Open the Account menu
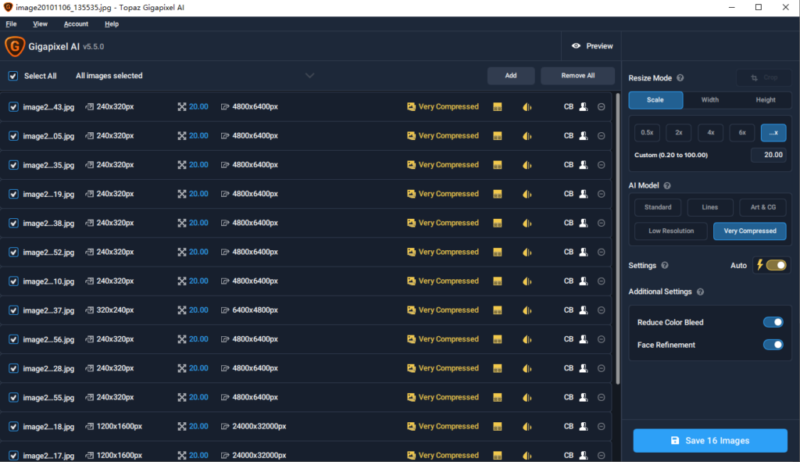Viewport: 800px width, 462px height. 76,24
